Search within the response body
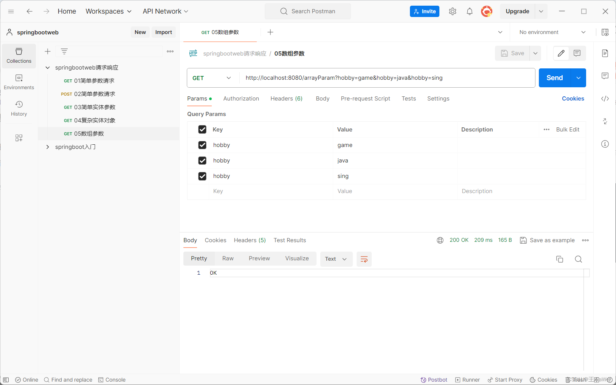Viewport: 616px width, 385px height. pyautogui.click(x=579, y=259)
